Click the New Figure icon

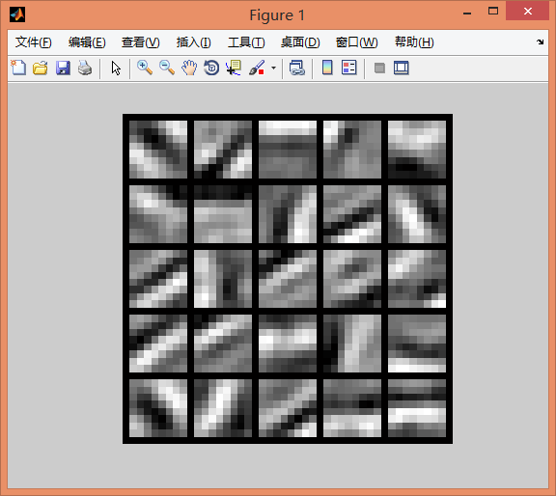[x=18, y=68]
